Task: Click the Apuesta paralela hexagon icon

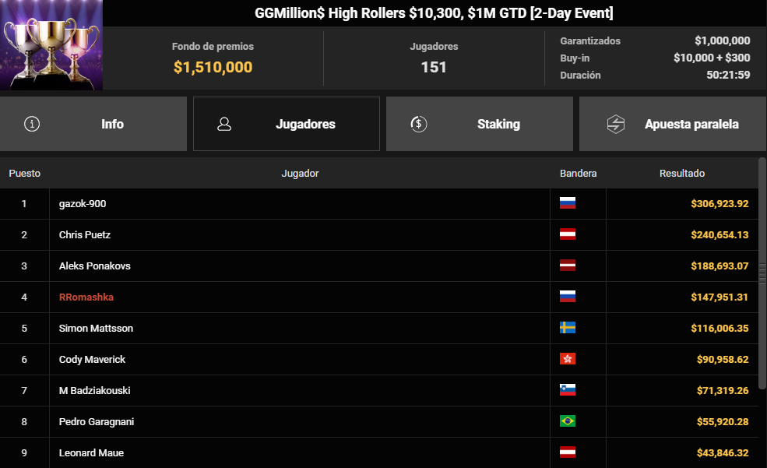Action: (x=616, y=124)
